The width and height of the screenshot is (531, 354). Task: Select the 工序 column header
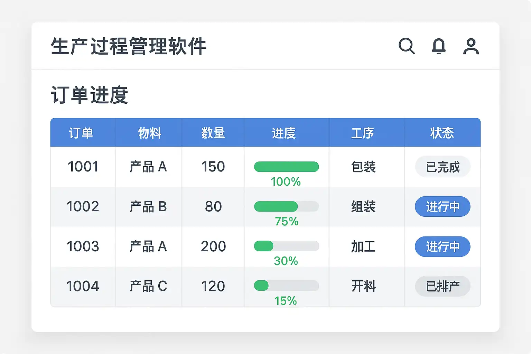click(363, 133)
